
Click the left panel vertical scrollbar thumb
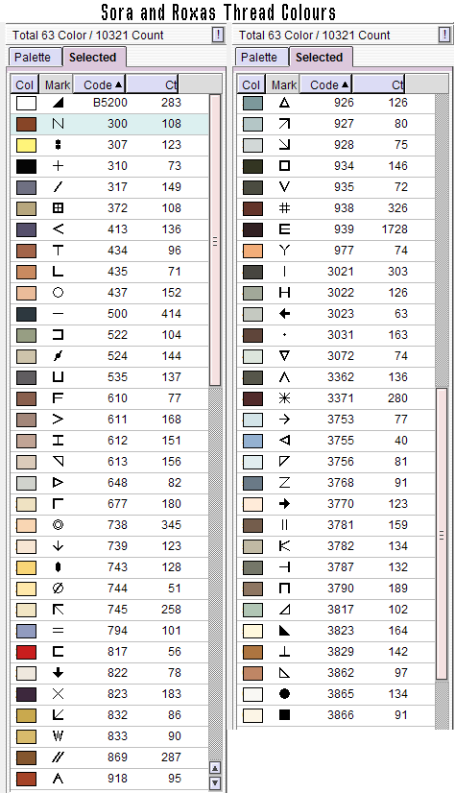215,241
